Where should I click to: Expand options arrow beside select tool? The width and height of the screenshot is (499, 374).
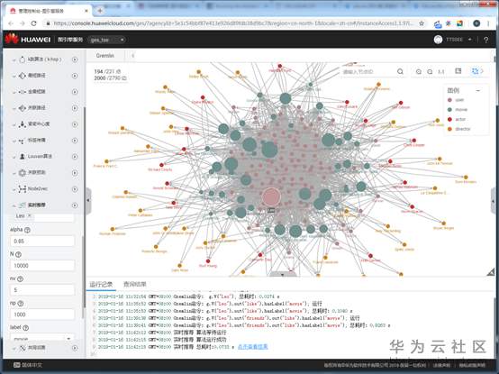(482, 71)
